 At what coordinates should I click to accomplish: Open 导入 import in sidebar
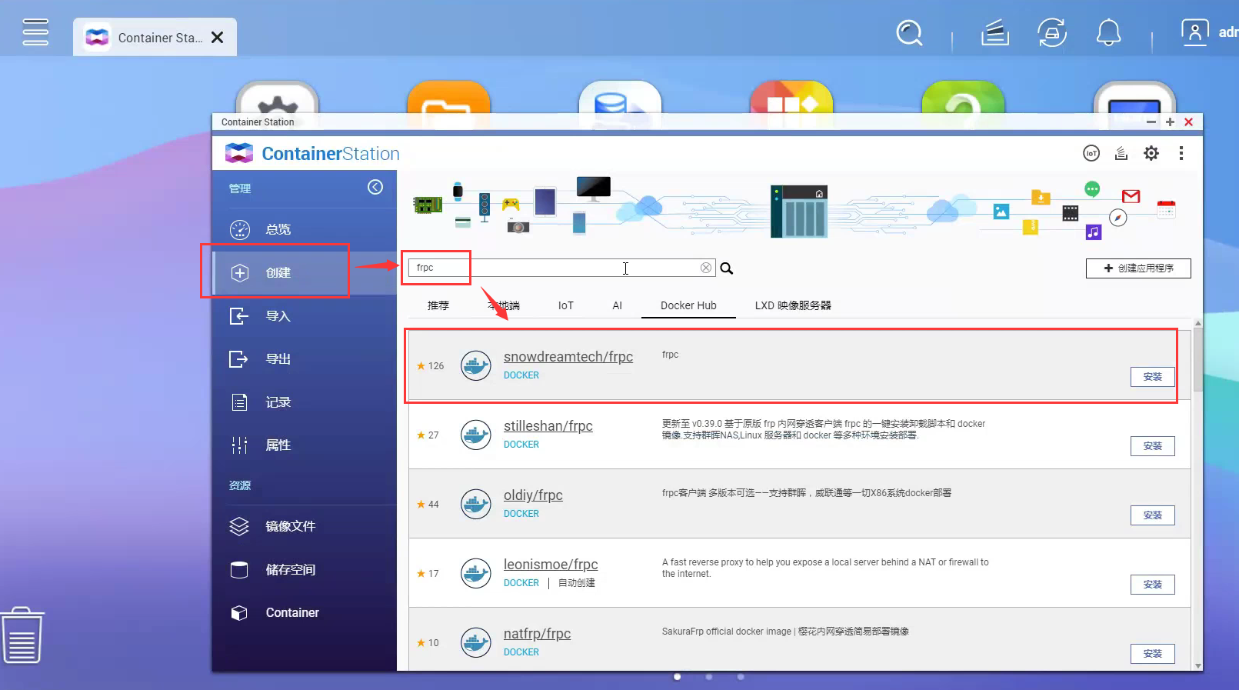coord(305,316)
